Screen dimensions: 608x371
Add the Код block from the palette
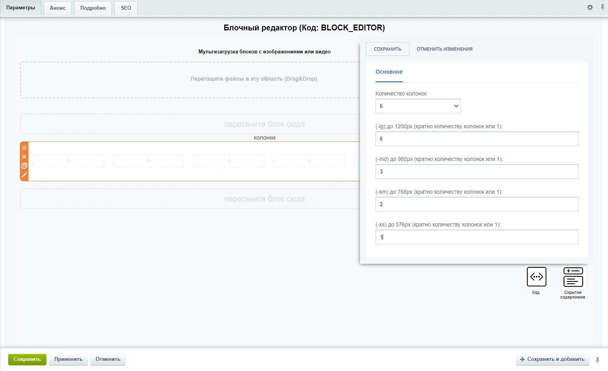point(536,277)
